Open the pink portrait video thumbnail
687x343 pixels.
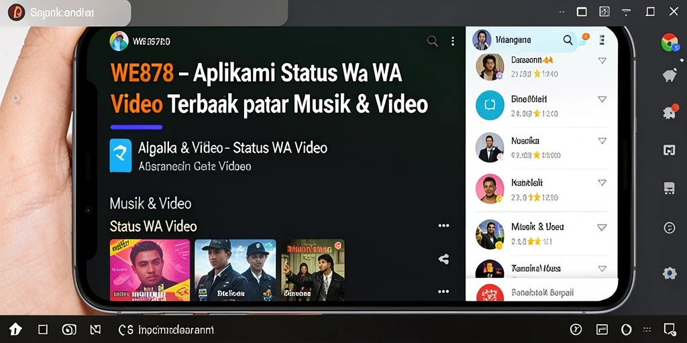coord(150,270)
